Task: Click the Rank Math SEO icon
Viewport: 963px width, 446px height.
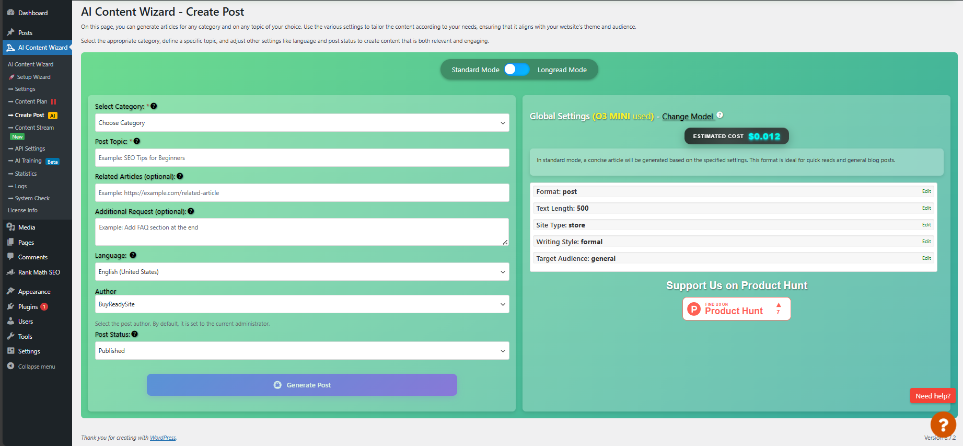Action: click(x=10, y=272)
